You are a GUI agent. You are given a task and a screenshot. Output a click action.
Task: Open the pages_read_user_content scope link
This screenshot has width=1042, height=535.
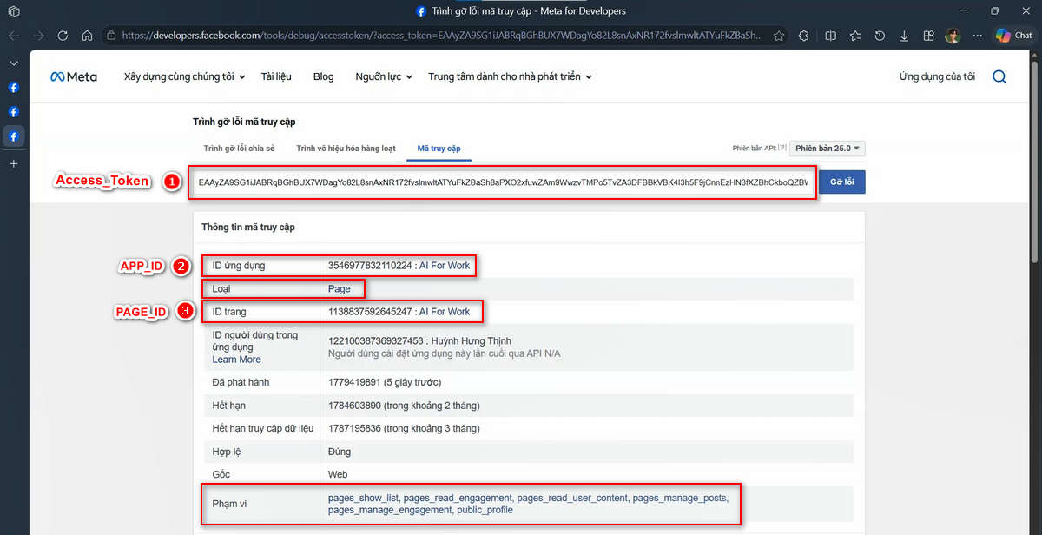pyautogui.click(x=571, y=498)
